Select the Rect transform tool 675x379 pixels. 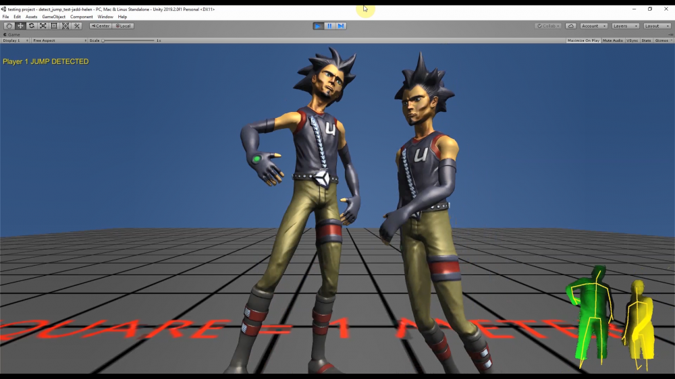(54, 26)
